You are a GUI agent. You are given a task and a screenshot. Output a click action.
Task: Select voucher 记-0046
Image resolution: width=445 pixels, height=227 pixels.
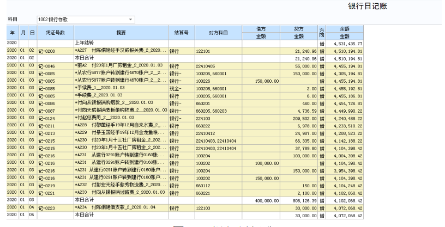(x=55, y=66)
